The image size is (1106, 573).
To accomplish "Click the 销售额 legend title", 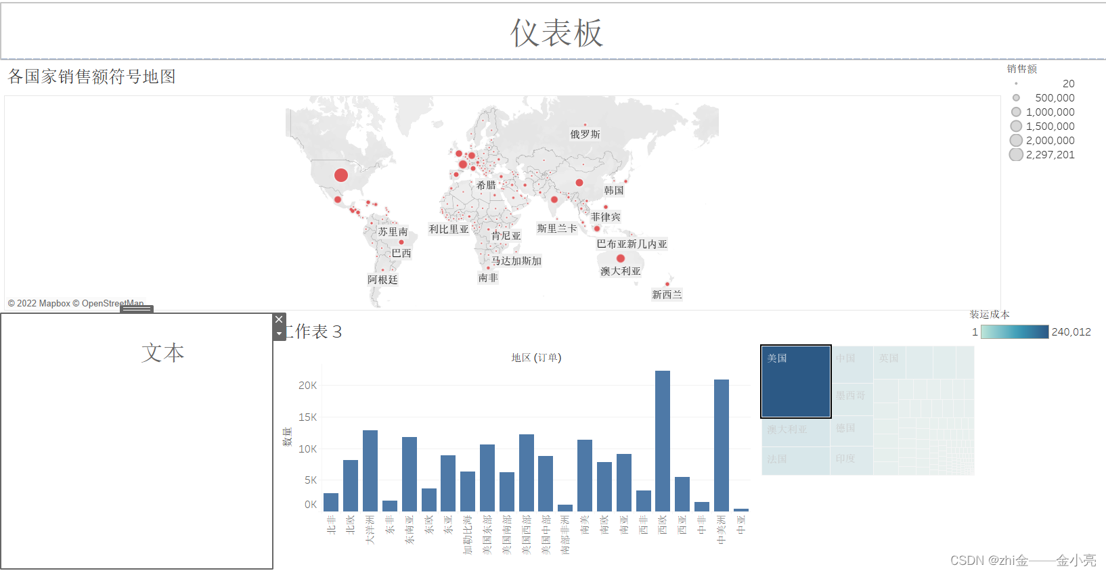I will tap(1022, 68).
